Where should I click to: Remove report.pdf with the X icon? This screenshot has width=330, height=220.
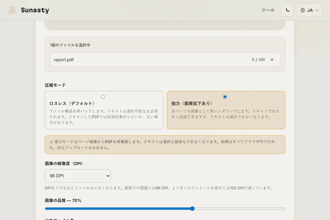click(272, 60)
